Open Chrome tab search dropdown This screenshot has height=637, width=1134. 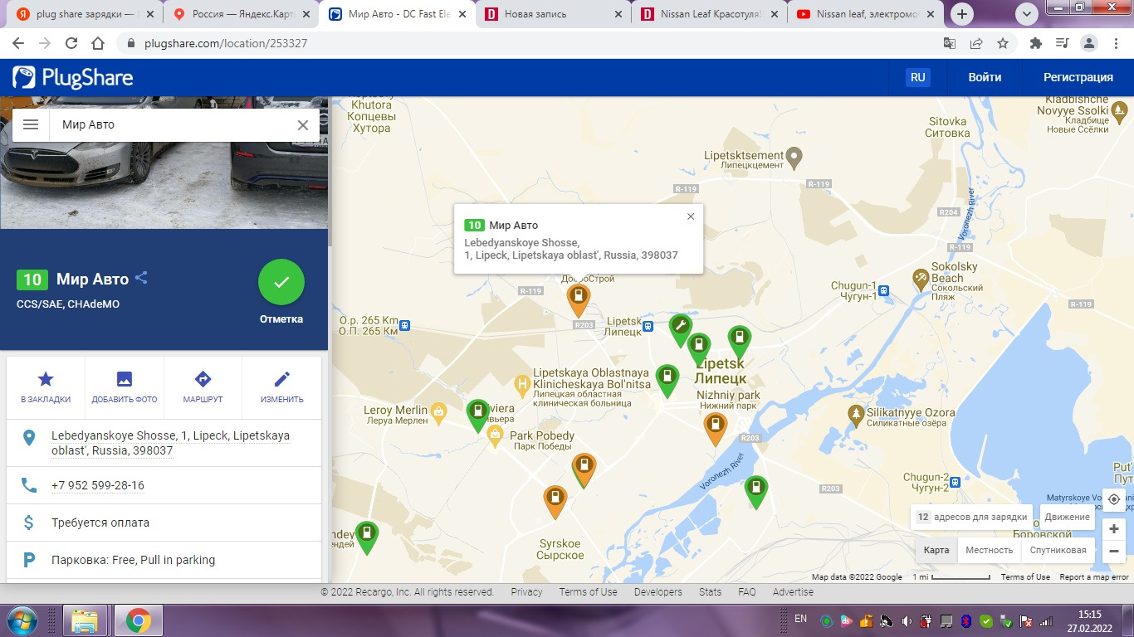1027,13
